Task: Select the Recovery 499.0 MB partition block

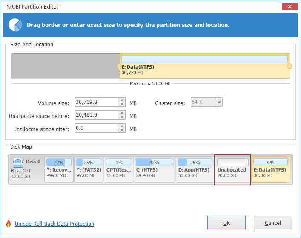Action: pyautogui.click(x=58, y=169)
